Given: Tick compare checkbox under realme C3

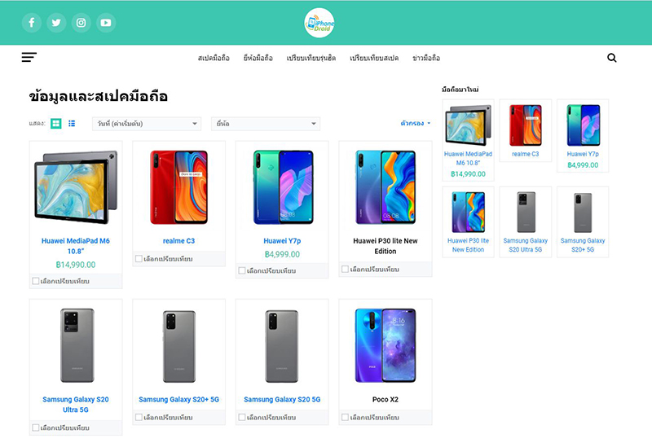Looking at the screenshot, I should [139, 259].
